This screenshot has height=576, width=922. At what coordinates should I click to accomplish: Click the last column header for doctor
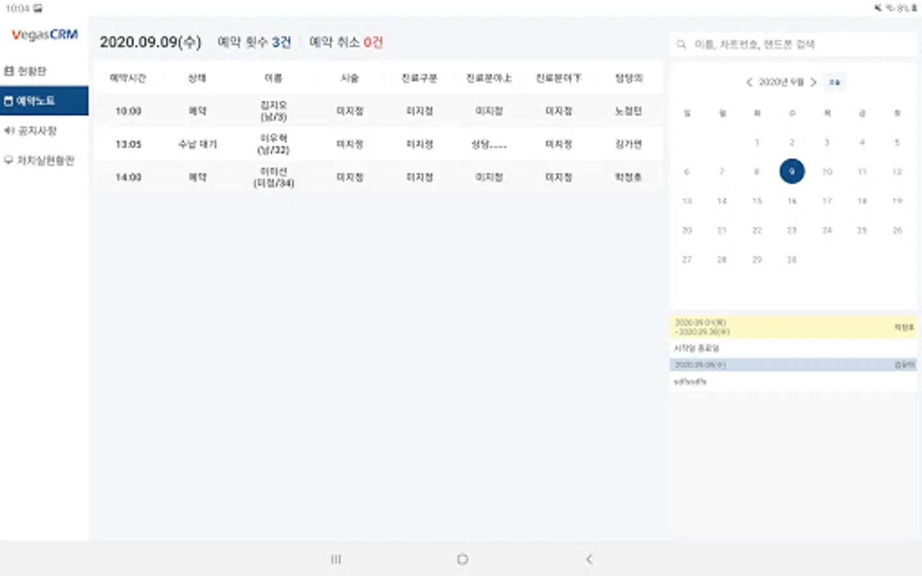coord(629,78)
